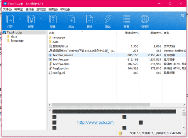Click the Delete (删除) toolbar icon

[90, 19]
